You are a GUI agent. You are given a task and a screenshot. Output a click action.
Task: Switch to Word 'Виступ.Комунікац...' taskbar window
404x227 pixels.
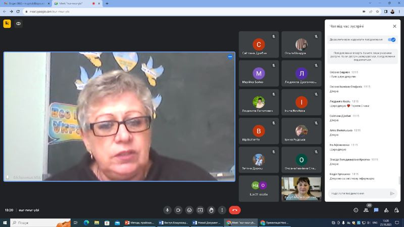[x=173, y=222]
